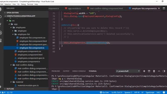This screenshot has width=167, height=94.
Task: Open the Extensions activity bar icon
Action: coord(1,40)
